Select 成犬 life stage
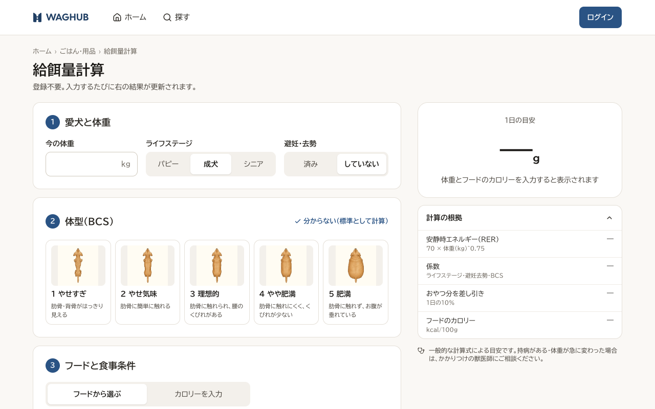 [211, 164]
